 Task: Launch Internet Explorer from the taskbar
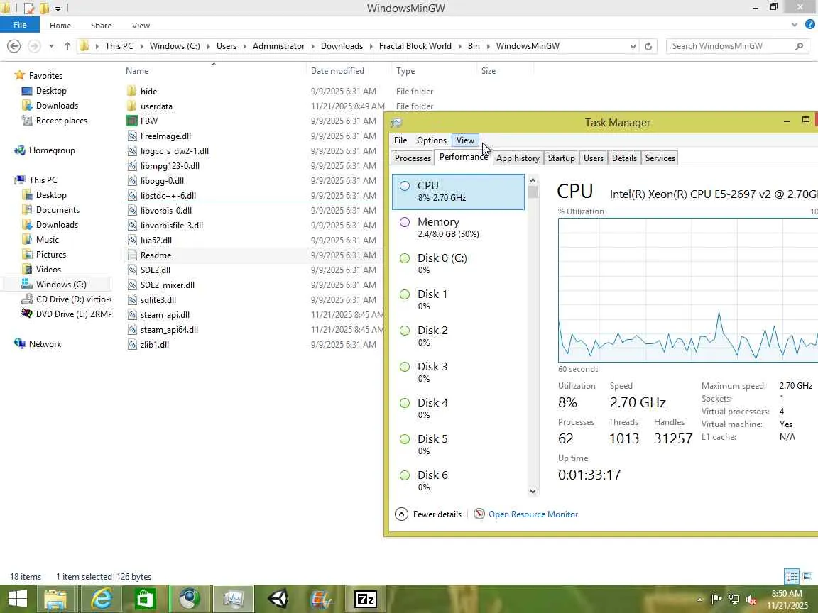[102, 599]
